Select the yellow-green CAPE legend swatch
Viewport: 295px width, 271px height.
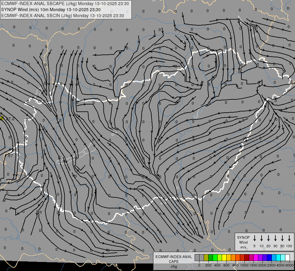coord(220,257)
